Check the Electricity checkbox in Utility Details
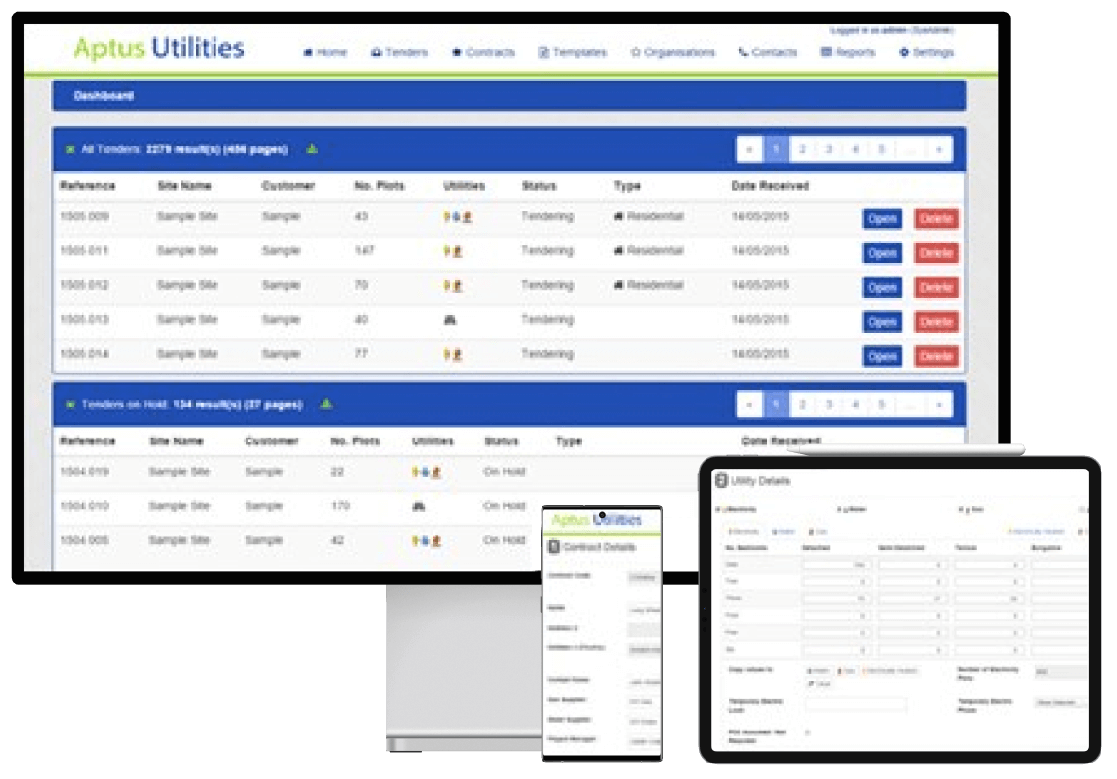The width and height of the screenshot is (1117, 779). [x=718, y=507]
